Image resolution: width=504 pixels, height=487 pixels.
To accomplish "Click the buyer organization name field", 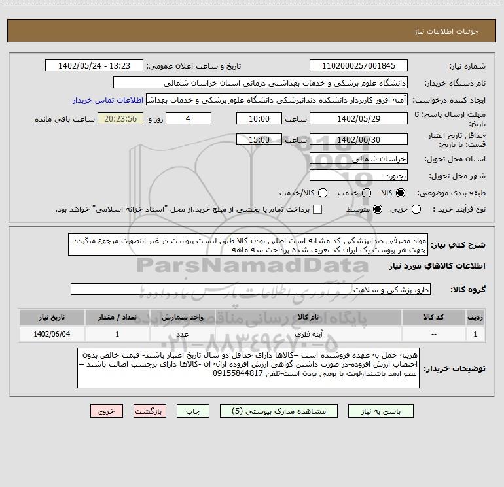I will tap(261, 82).
